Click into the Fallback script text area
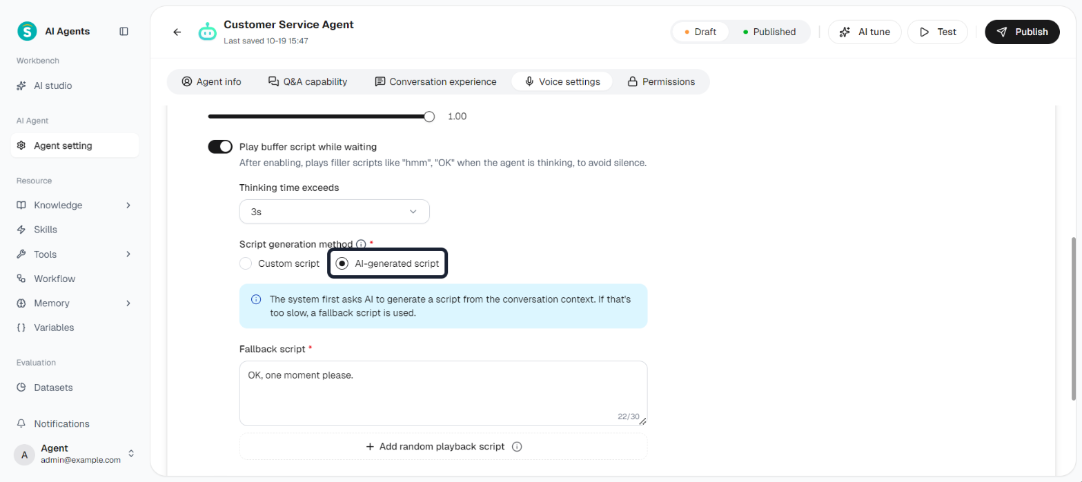The height and width of the screenshot is (482, 1082). click(x=443, y=393)
